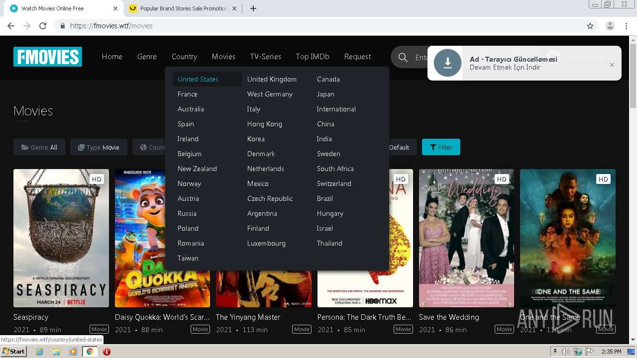Open the Default sort dropdown
The width and height of the screenshot is (637, 358).
(x=400, y=147)
